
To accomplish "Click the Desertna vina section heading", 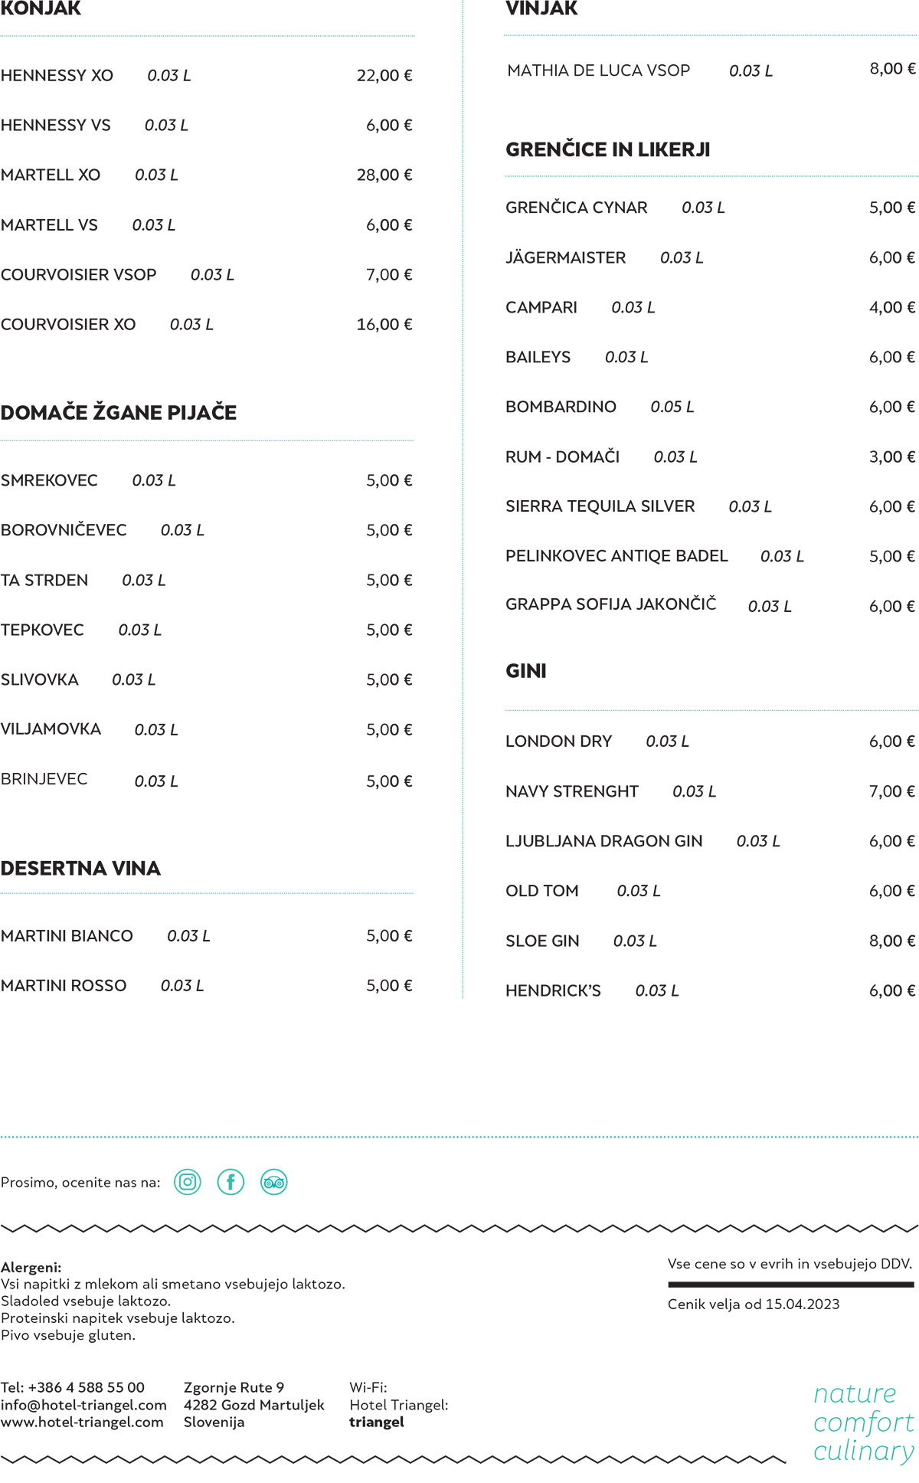I will (x=80, y=869).
